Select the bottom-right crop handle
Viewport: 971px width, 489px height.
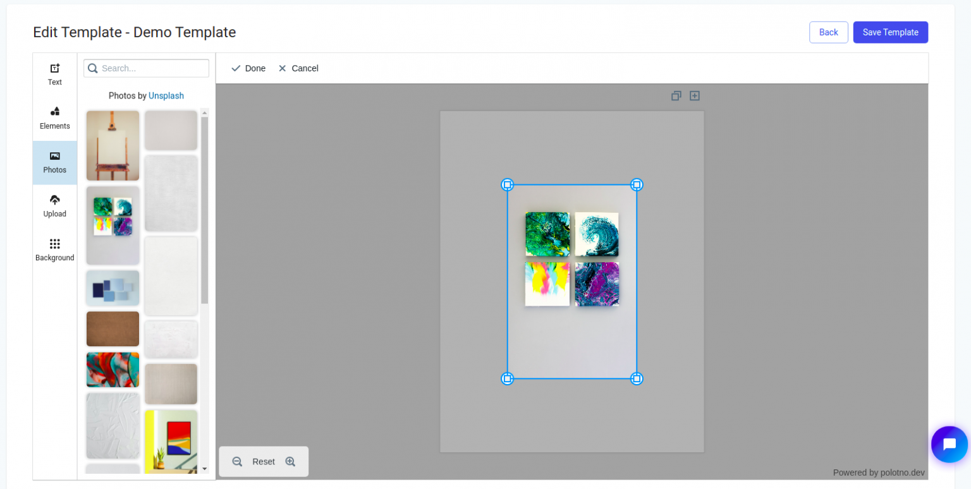click(x=637, y=378)
